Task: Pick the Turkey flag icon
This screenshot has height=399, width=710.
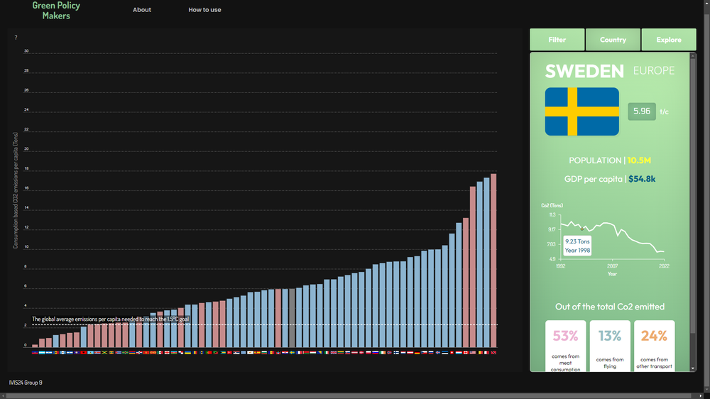Action: pos(229,352)
